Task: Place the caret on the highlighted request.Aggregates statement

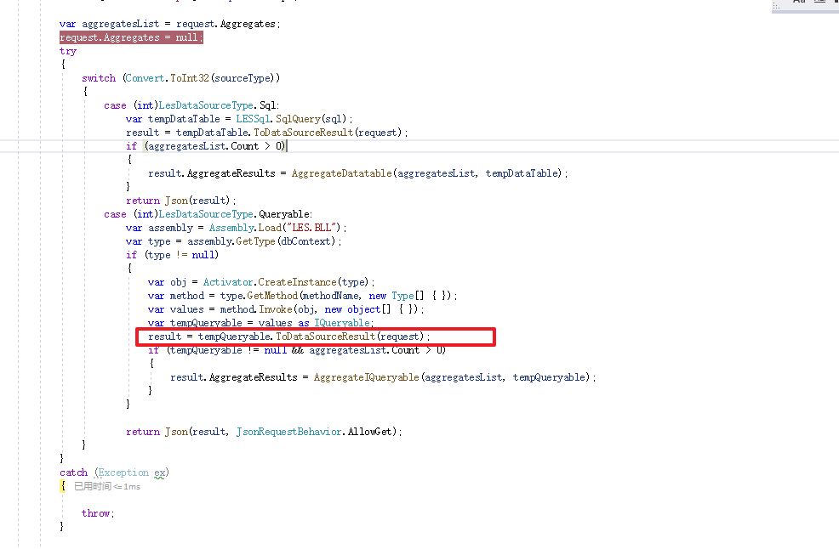Action: tap(128, 37)
